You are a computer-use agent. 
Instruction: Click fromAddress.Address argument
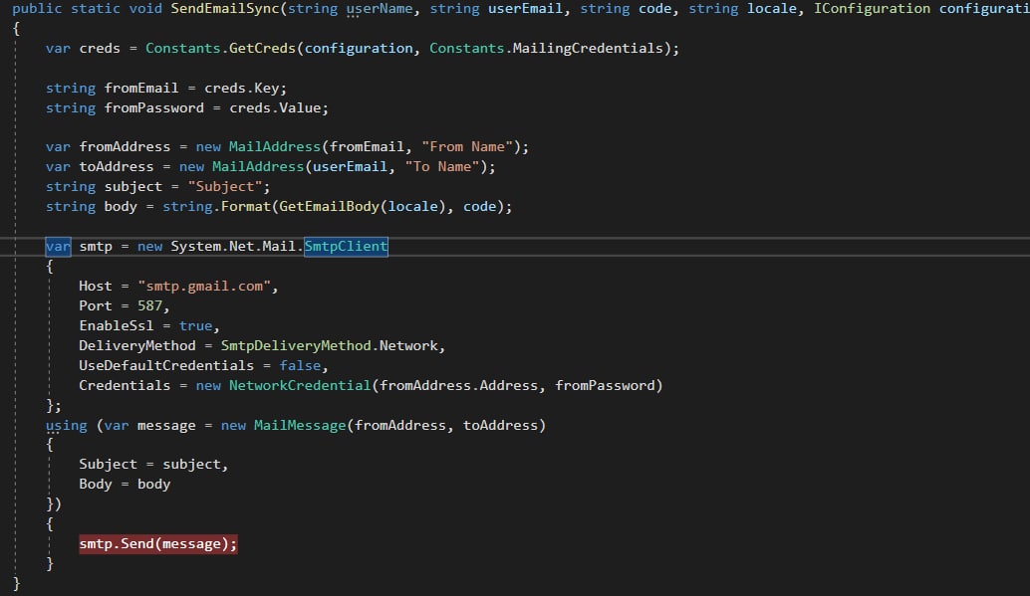click(458, 385)
